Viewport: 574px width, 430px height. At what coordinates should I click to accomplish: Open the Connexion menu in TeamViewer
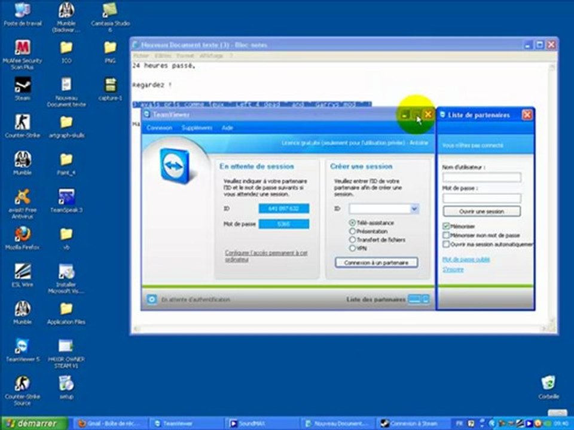159,128
